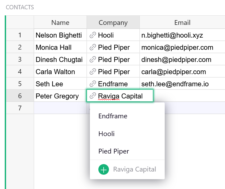The image size is (225, 189).
Task: Click the green plus add-new icon
Action: (x=104, y=169)
